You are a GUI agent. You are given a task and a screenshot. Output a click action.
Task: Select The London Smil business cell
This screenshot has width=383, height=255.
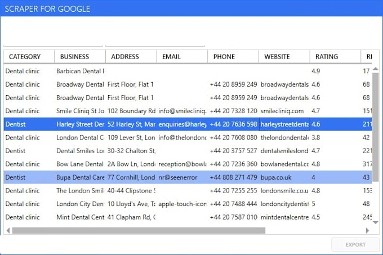point(80,191)
